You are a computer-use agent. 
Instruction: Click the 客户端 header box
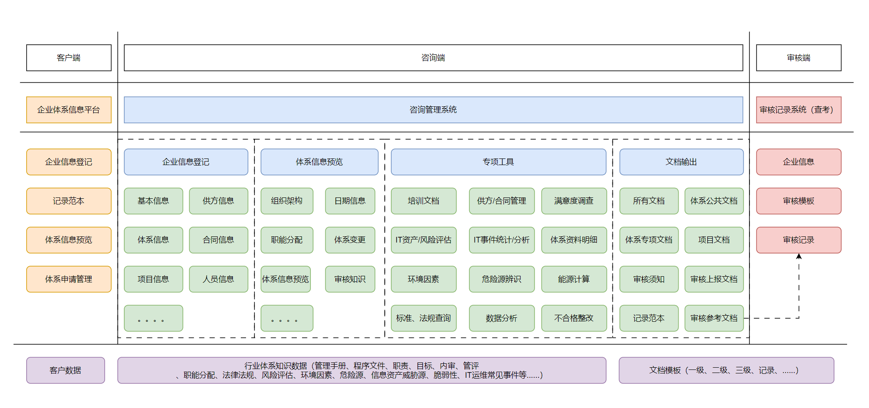coord(69,58)
